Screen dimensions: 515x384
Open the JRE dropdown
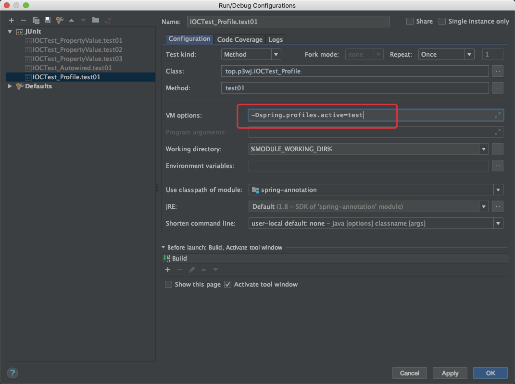pos(483,206)
